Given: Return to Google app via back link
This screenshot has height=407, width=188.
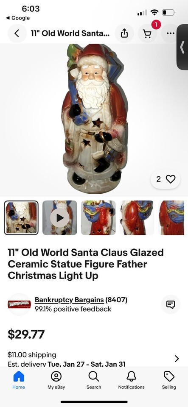Looking at the screenshot, I should click(18, 18).
